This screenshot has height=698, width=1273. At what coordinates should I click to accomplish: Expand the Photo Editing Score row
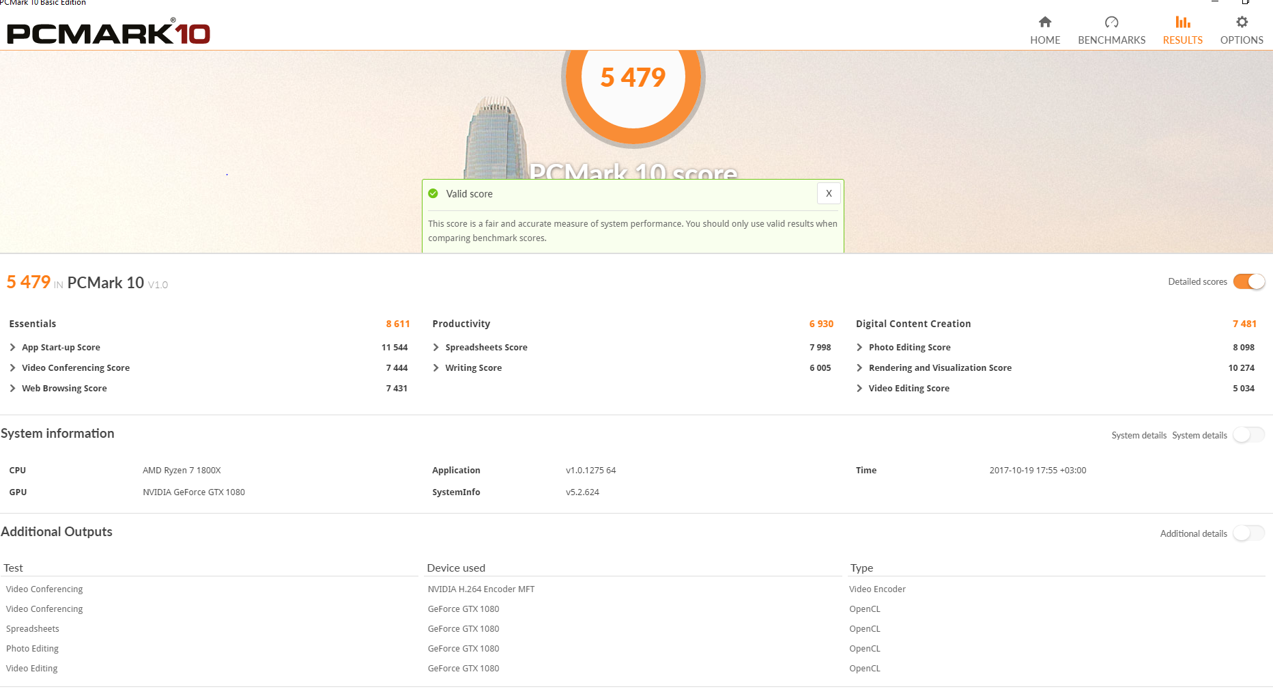click(859, 348)
